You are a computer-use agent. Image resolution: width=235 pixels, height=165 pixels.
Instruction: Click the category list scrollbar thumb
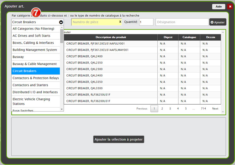(x=62, y=36)
